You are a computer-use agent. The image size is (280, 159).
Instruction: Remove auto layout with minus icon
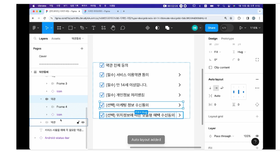tap(257, 79)
